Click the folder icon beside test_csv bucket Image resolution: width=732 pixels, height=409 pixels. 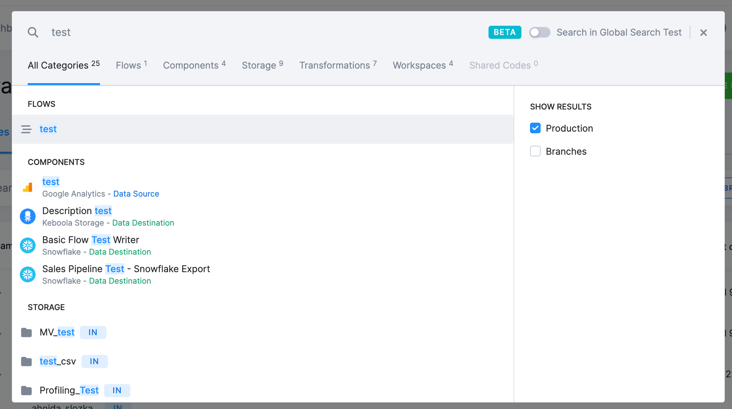27,361
